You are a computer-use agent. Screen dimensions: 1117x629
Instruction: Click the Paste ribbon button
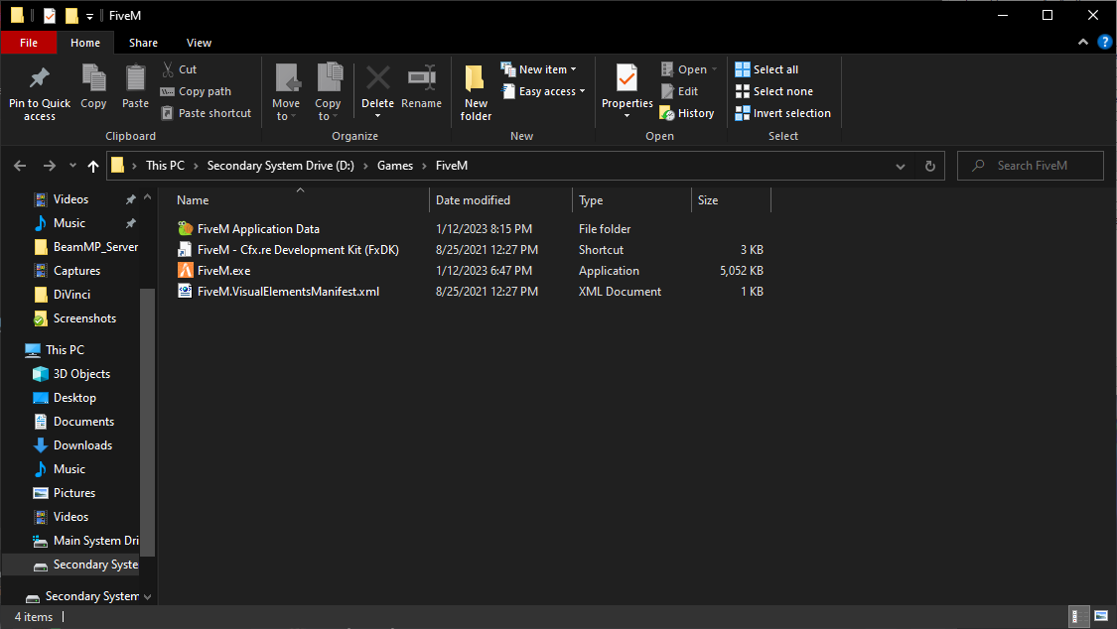tap(135, 87)
